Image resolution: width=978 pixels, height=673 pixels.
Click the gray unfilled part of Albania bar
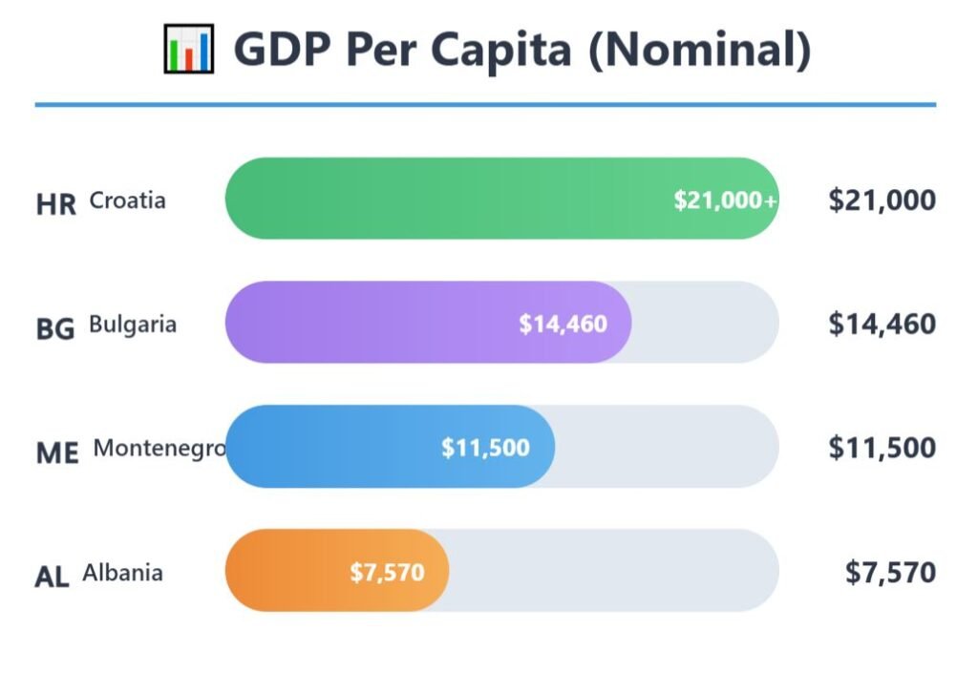point(611,571)
